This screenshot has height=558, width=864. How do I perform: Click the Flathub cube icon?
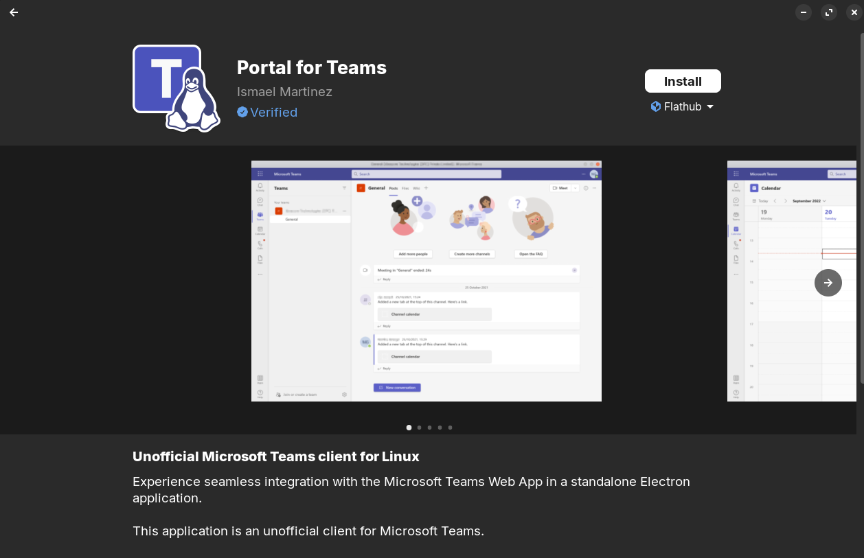[656, 106]
